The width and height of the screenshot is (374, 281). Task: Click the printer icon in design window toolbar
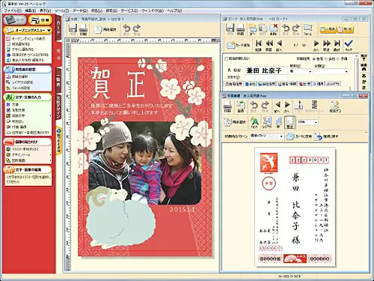83,29
